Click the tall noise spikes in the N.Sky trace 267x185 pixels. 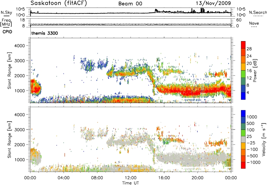tap(202, 10)
